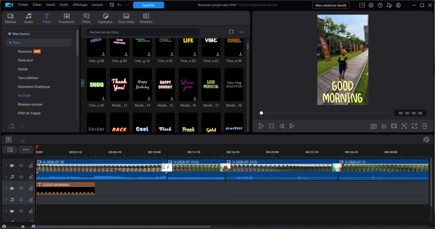Click the add tracks button
Image resolution: width=435 pixels, height=229 pixels.
tap(10, 149)
